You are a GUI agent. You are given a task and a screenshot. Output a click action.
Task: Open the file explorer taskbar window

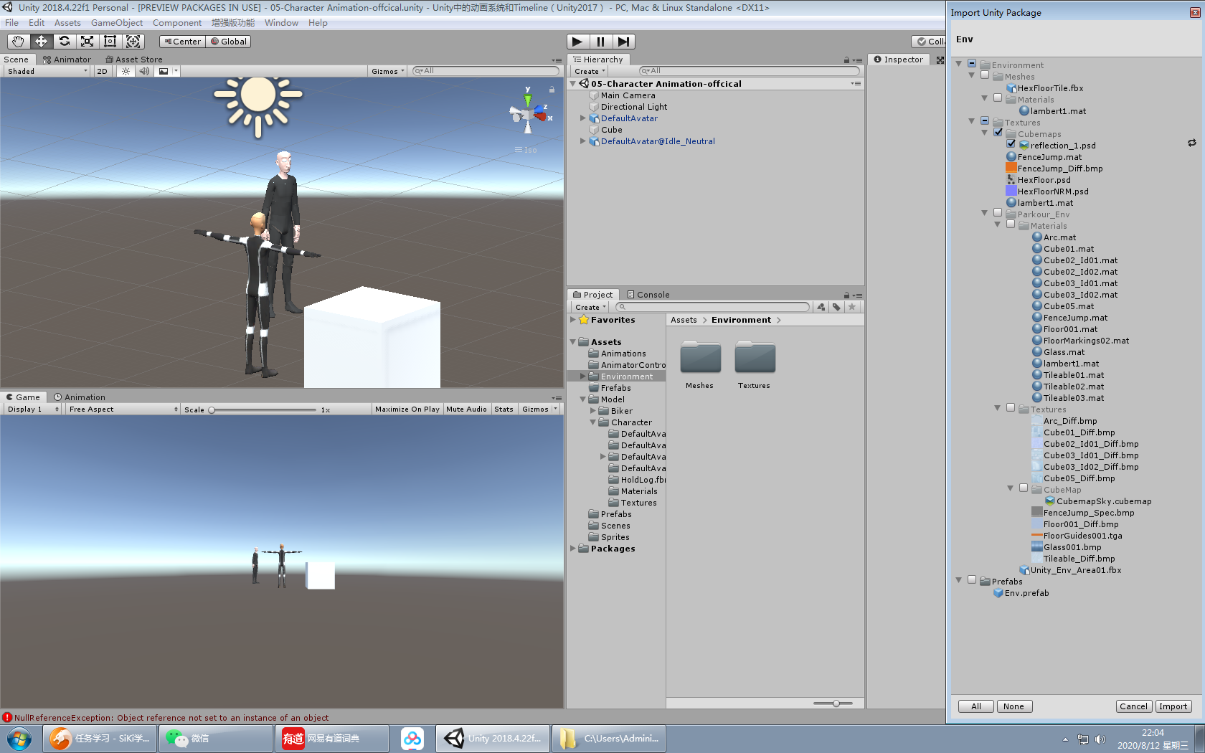[x=609, y=738]
